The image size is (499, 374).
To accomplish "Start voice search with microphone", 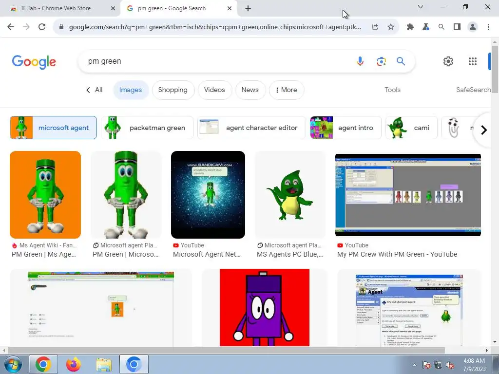I will point(360,61).
